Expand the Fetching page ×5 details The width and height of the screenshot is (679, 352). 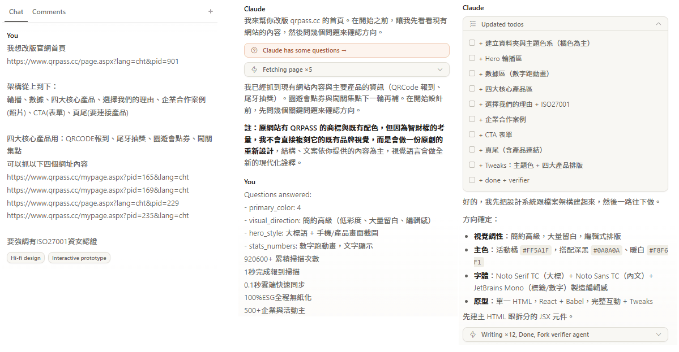coord(440,69)
